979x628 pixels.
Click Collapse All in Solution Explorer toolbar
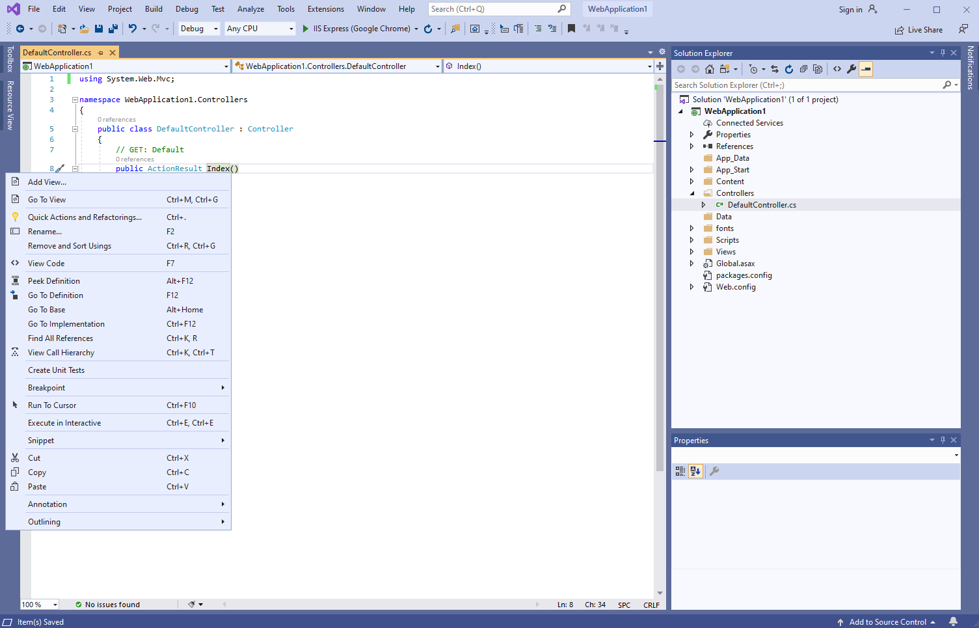tap(803, 69)
